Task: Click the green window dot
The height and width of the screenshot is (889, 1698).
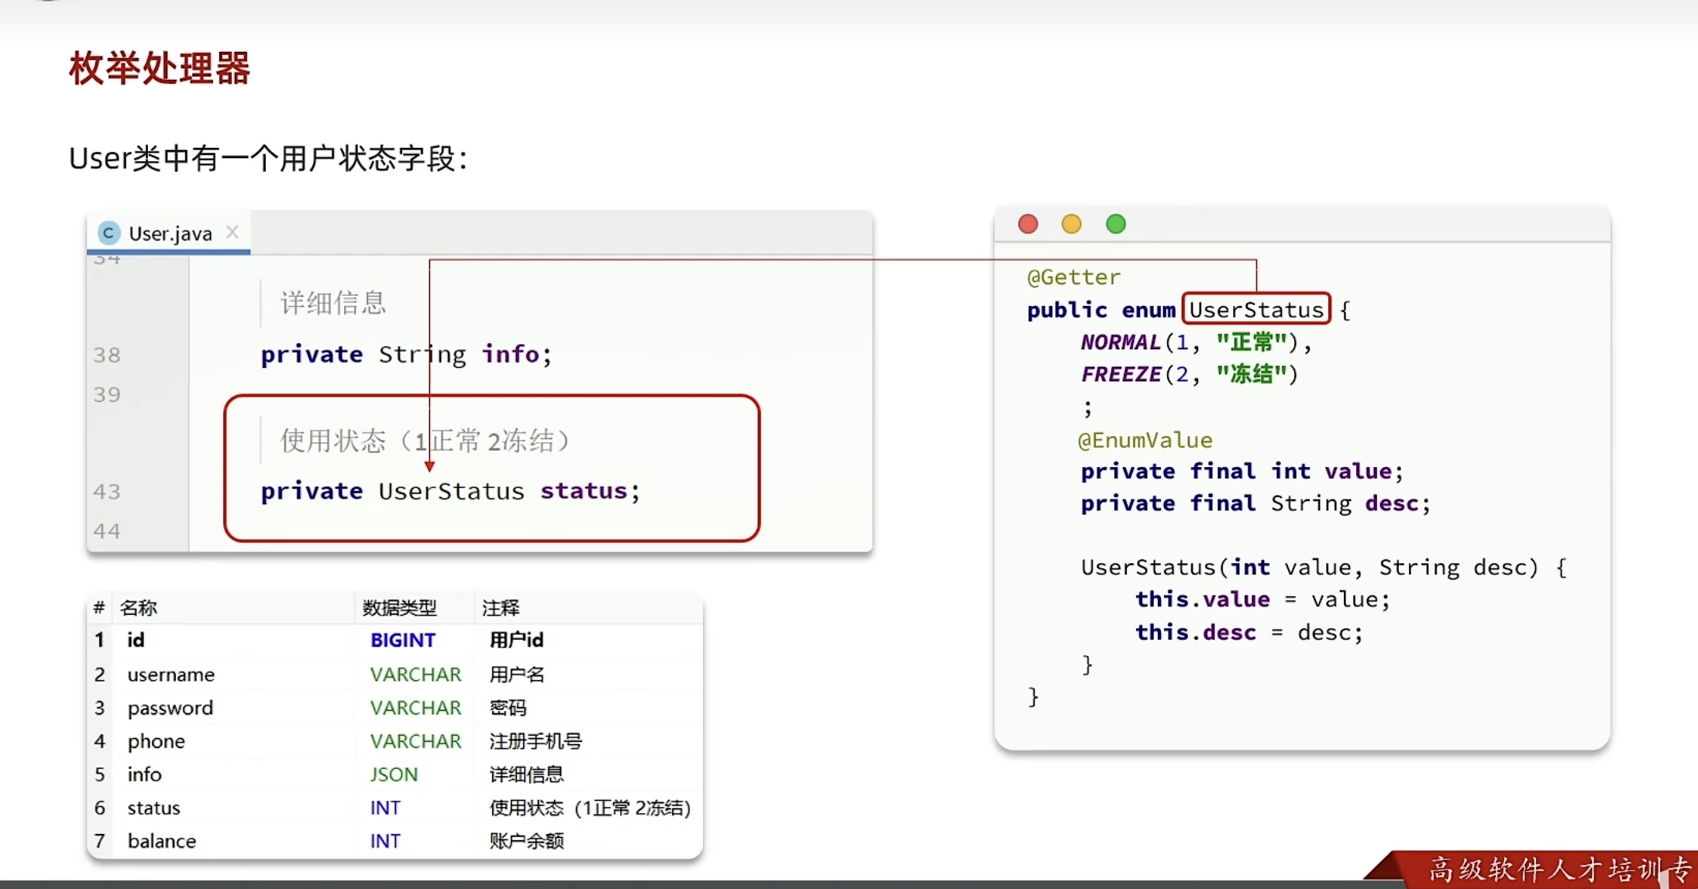Action: tap(1115, 225)
